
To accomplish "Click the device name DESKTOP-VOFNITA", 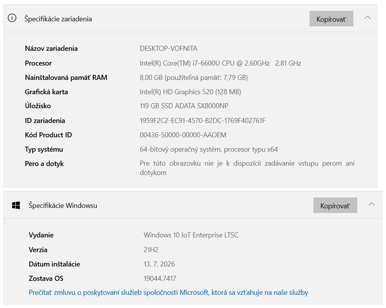I will point(169,48).
